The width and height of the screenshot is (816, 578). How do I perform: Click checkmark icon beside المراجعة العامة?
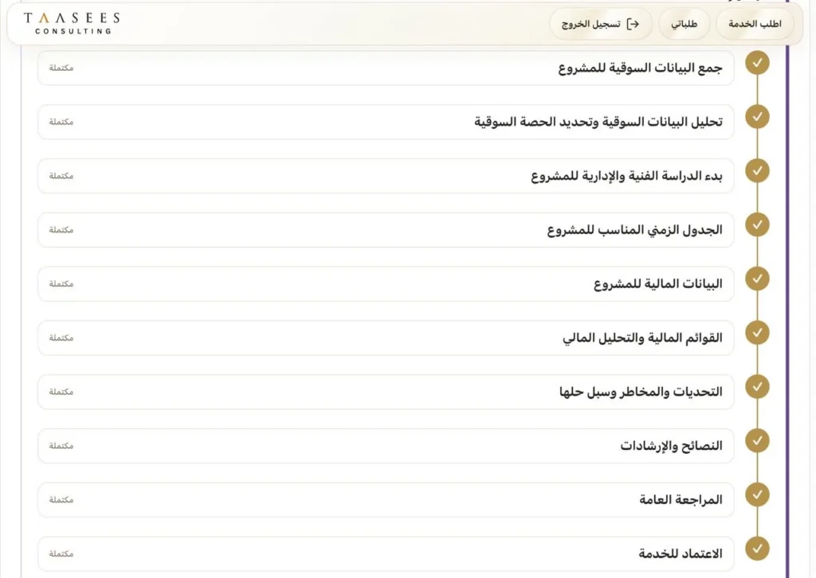point(757,495)
